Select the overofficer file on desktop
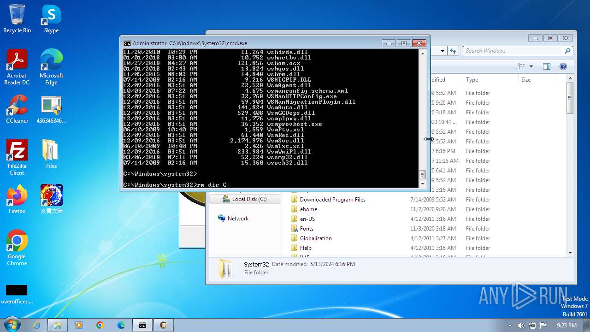The height and width of the screenshot is (332, 590). (x=17, y=294)
